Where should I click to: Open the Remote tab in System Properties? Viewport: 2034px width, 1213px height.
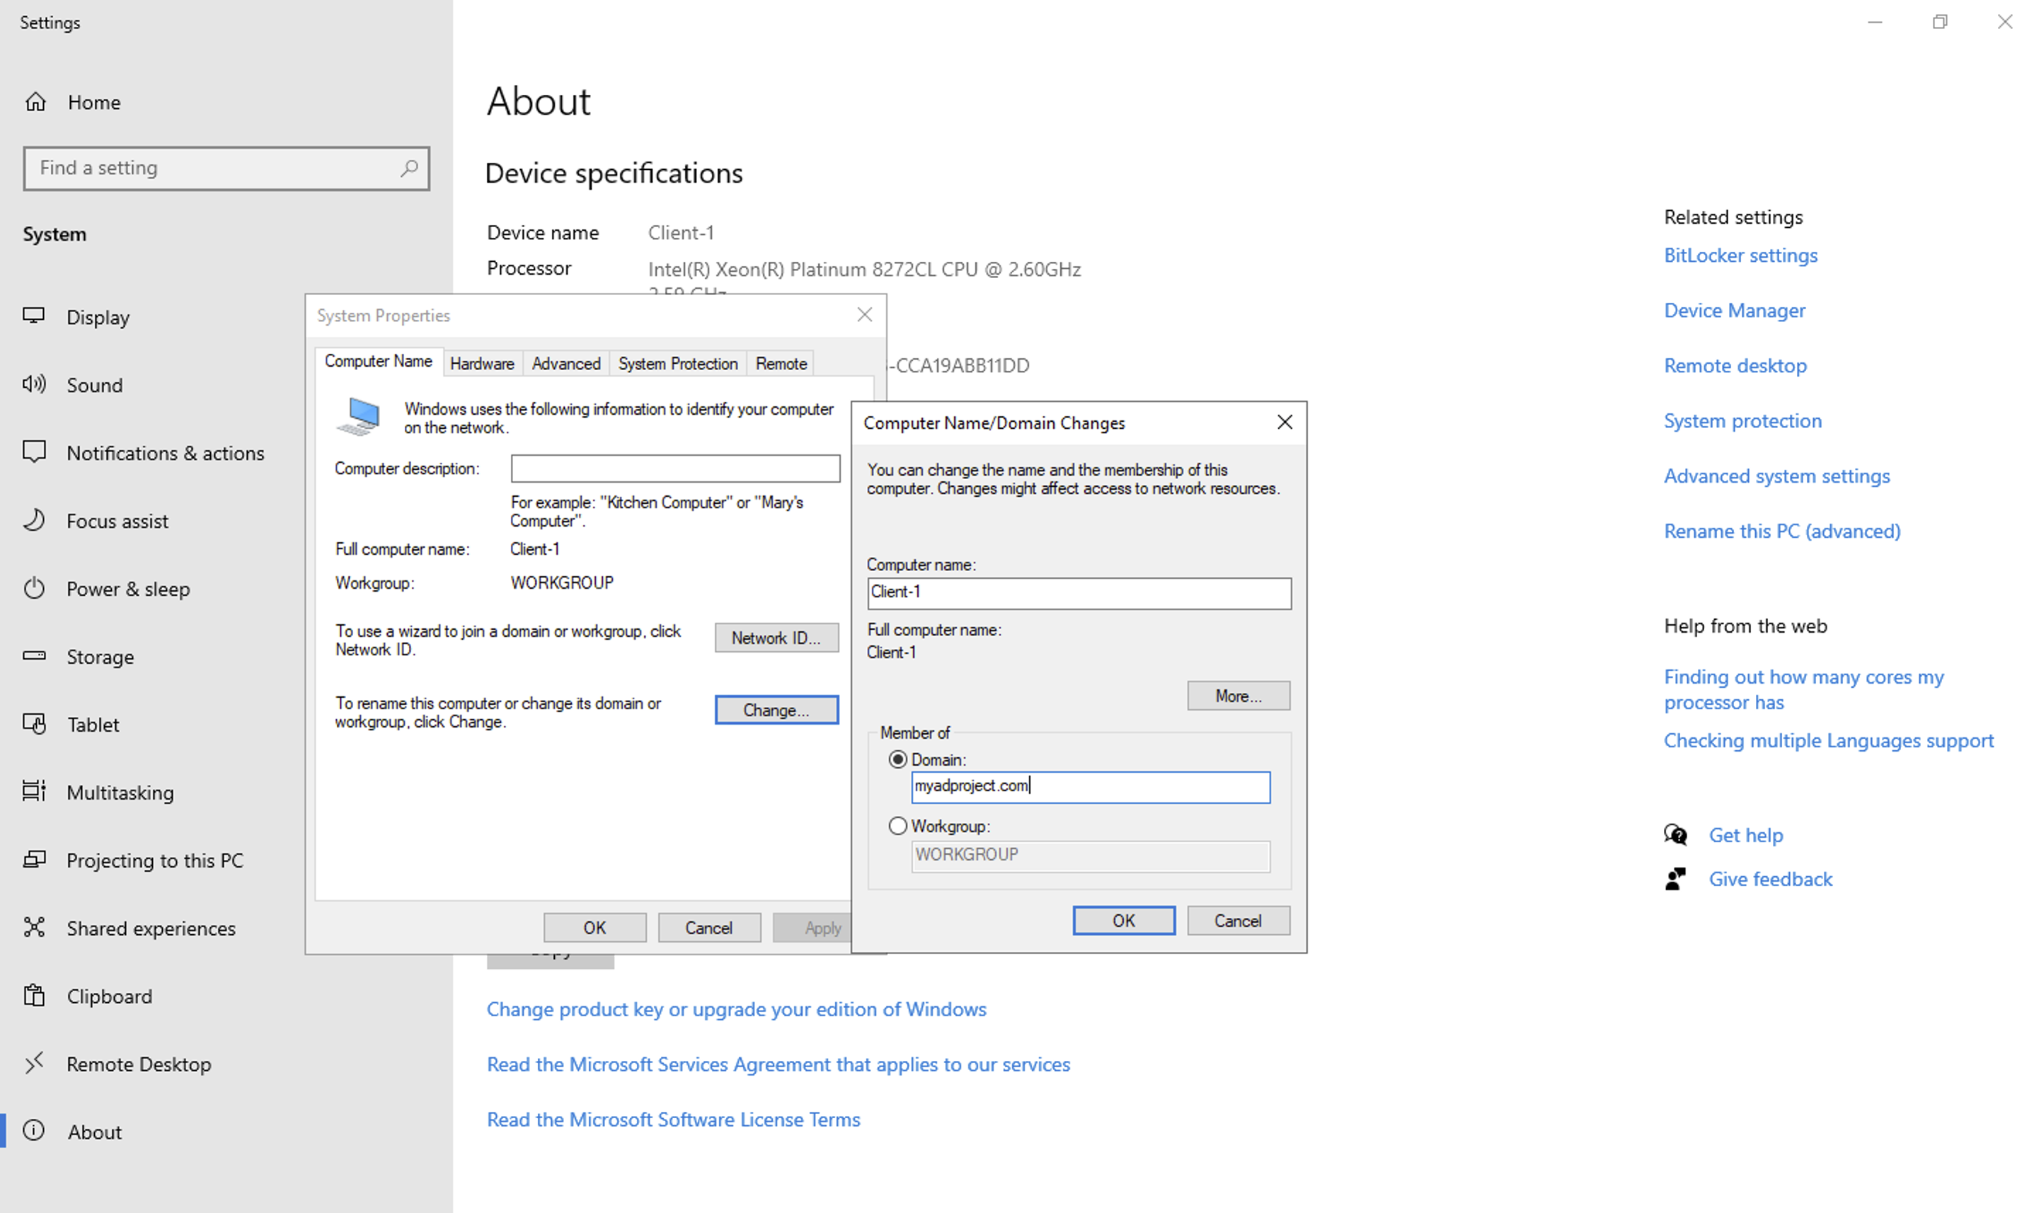(x=781, y=364)
